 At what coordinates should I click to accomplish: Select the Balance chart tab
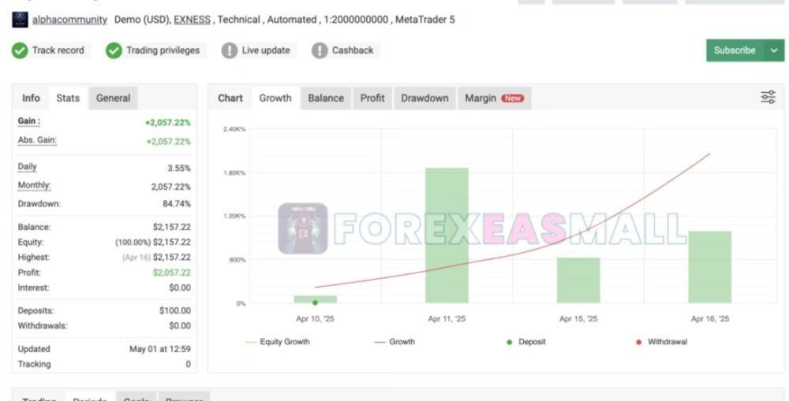pos(326,98)
